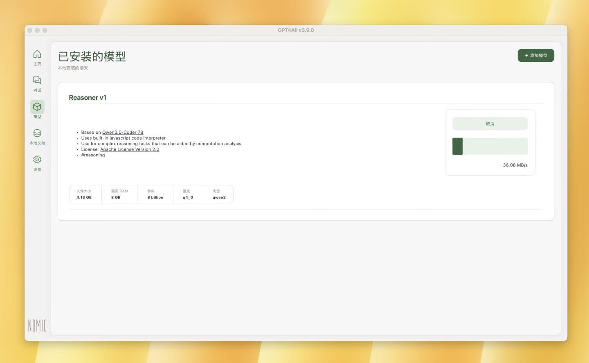Click the 文件大小 file size label
Screen dimensions: 589x363
tap(83, 191)
